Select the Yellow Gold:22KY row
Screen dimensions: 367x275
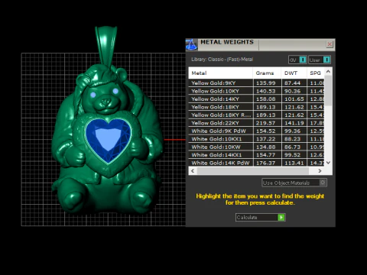pyautogui.click(x=256, y=123)
